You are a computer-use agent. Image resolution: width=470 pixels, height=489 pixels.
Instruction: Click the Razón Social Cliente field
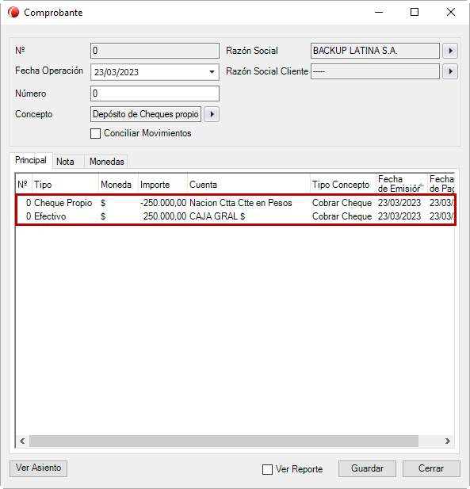(x=375, y=71)
